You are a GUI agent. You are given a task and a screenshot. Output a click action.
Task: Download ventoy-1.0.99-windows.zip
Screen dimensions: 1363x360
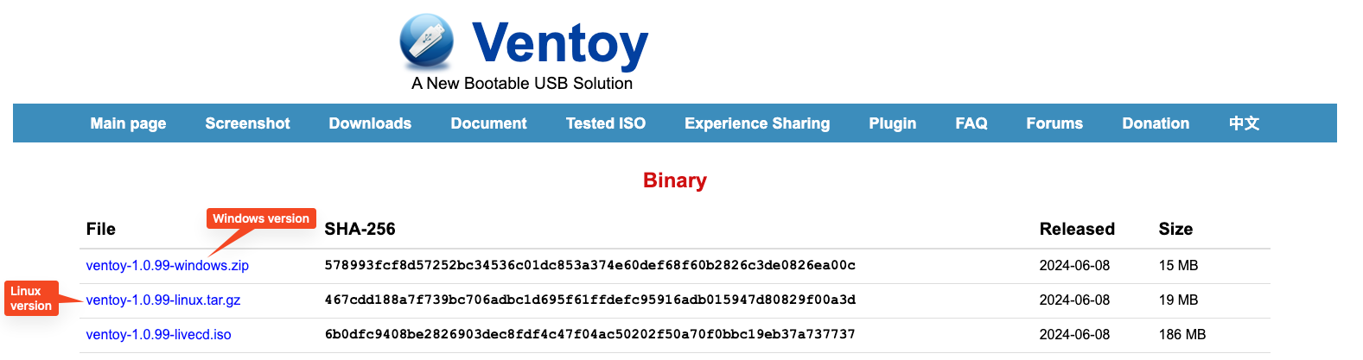coord(167,266)
